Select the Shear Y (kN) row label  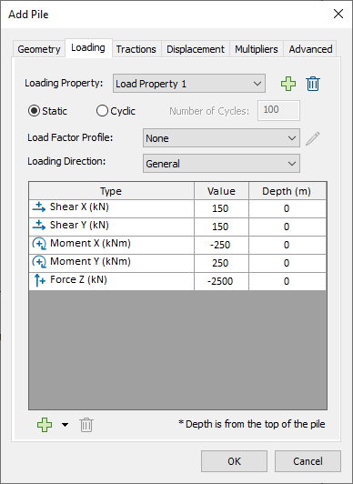[79, 225]
